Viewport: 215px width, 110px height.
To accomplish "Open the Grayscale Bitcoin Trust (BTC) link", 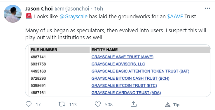I will (x=124, y=86).
